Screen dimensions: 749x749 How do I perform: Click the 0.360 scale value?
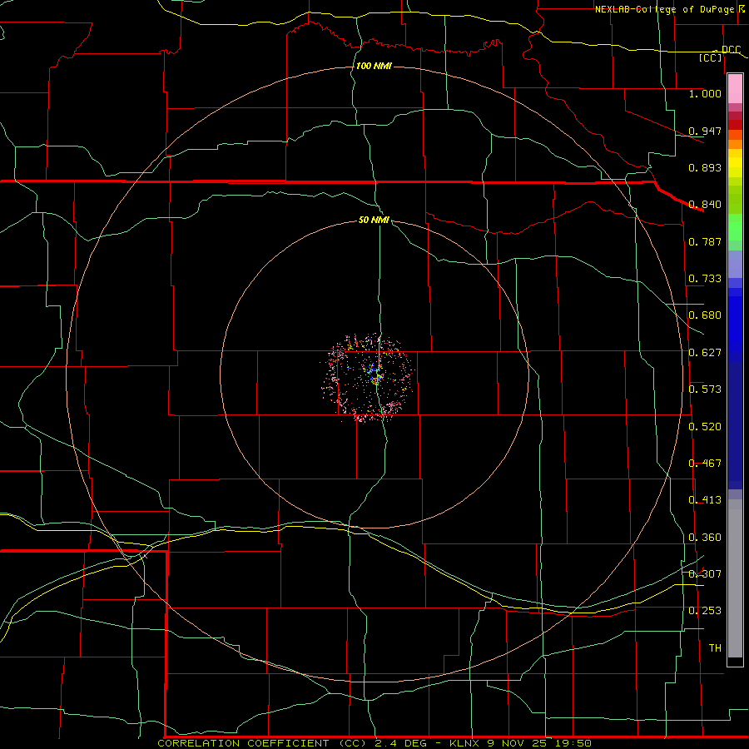coord(705,538)
